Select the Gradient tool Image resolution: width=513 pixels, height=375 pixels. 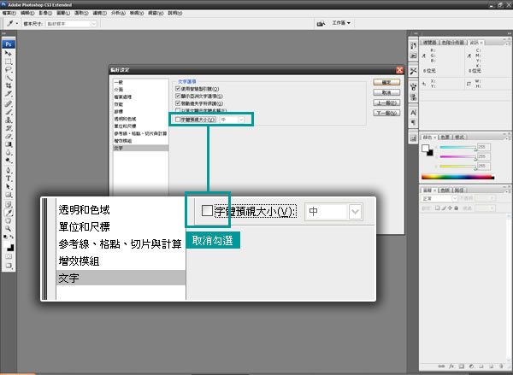[x=9, y=144]
